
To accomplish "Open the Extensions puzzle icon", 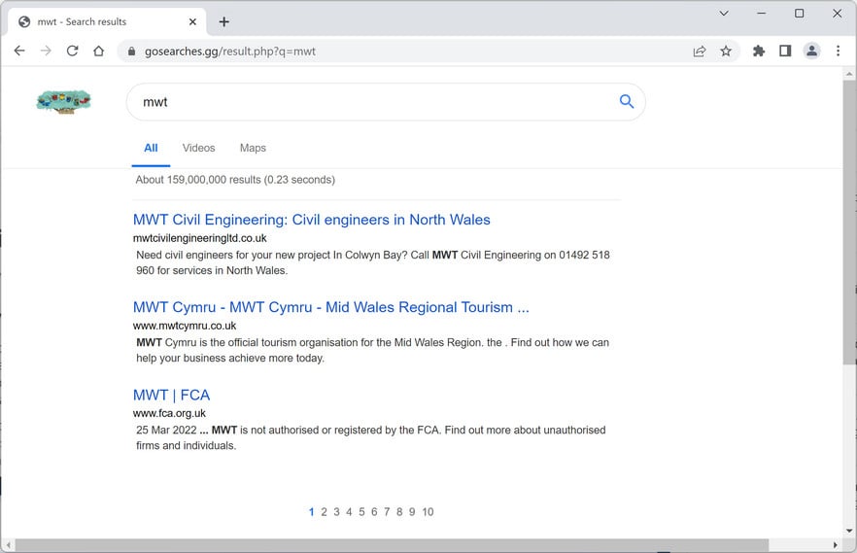I will tap(759, 52).
